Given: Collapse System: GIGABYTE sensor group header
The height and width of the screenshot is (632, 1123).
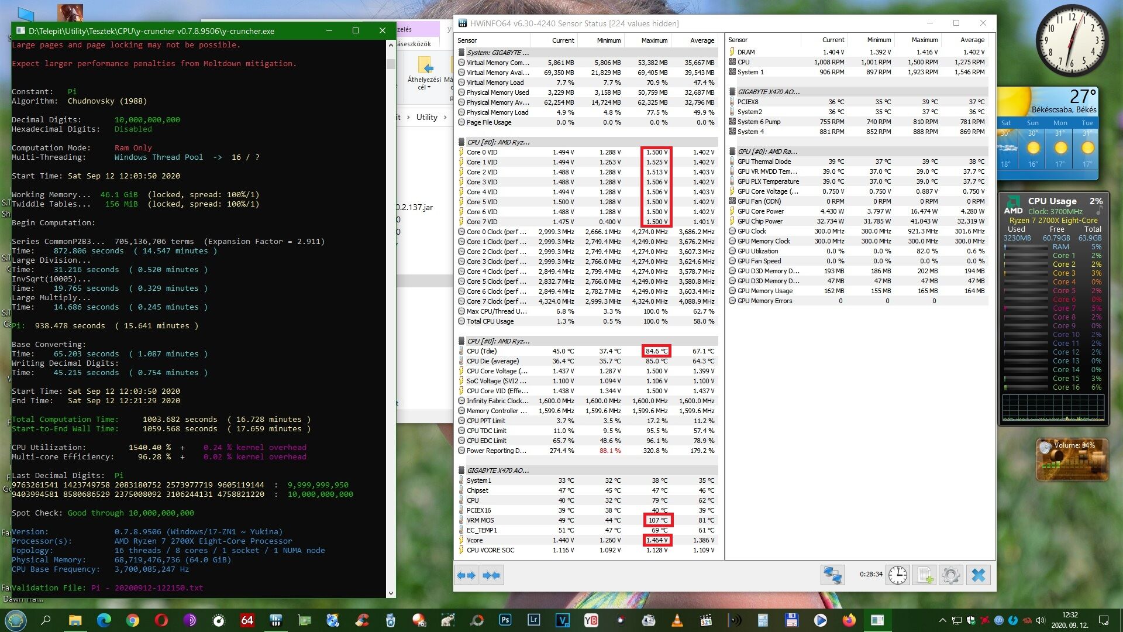Looking at the screenshot, I should tap(498, 52).
